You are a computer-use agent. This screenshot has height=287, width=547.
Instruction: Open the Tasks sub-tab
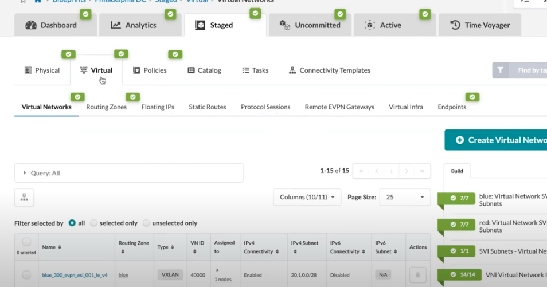pos(255,70)
